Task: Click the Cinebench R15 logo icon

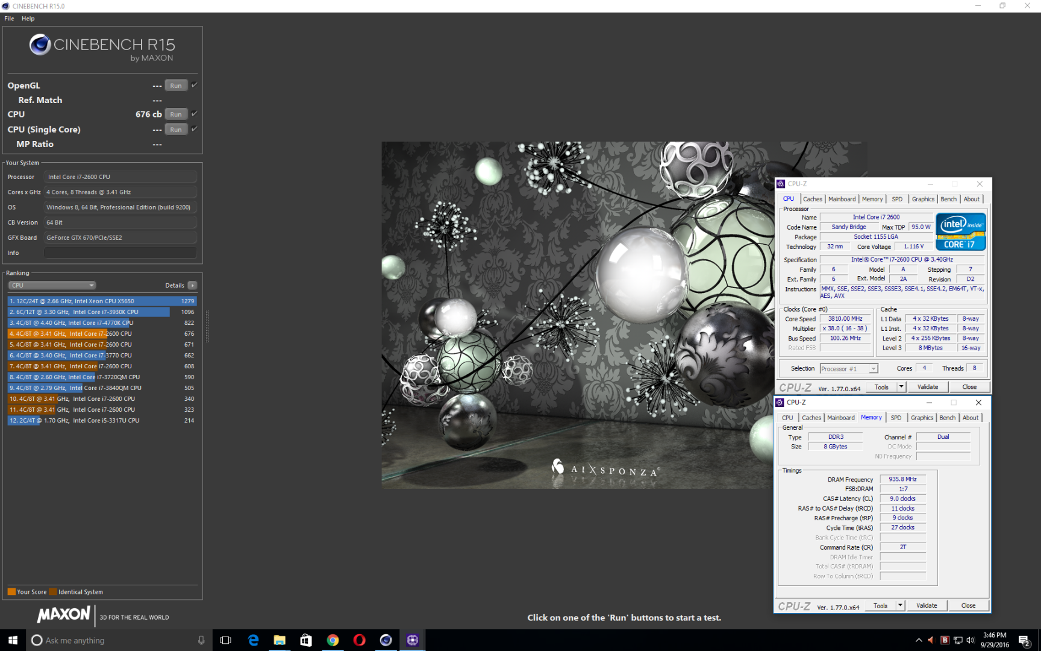Action: (x=40, y=45)
